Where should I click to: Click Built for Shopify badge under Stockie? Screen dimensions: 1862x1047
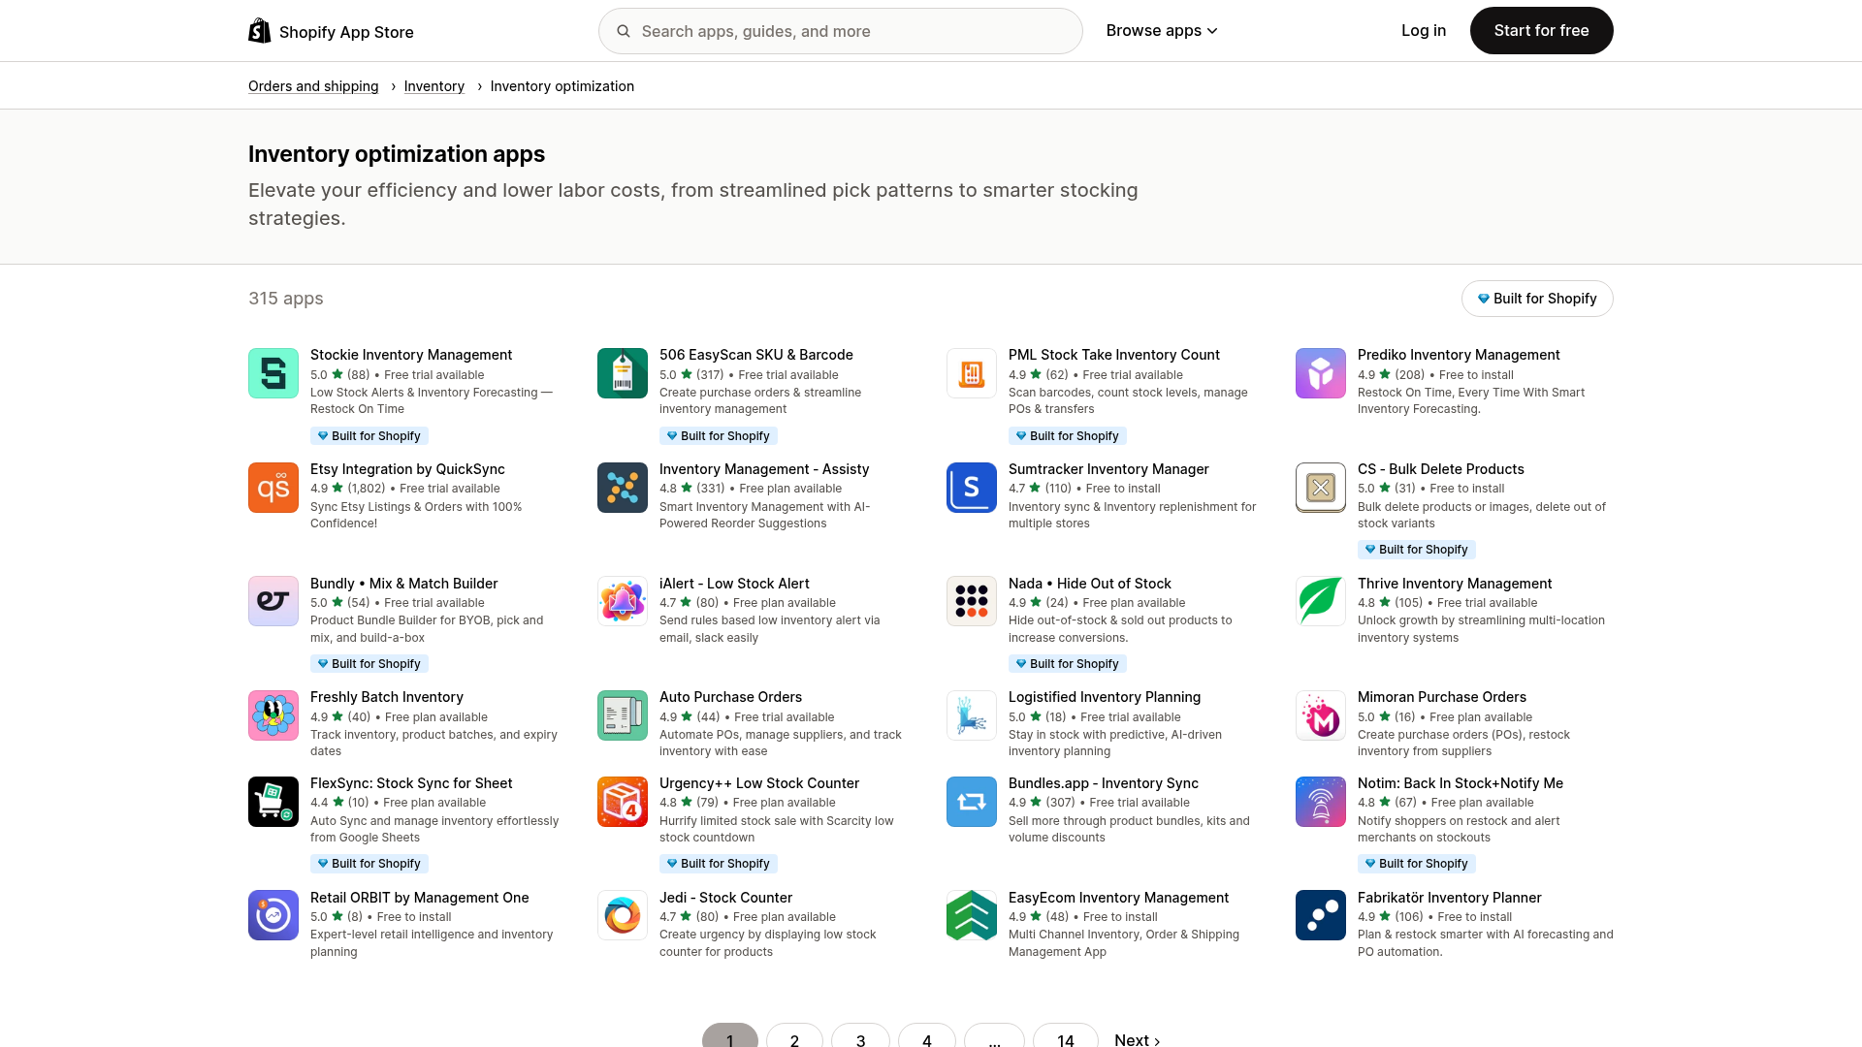[369, 436]
